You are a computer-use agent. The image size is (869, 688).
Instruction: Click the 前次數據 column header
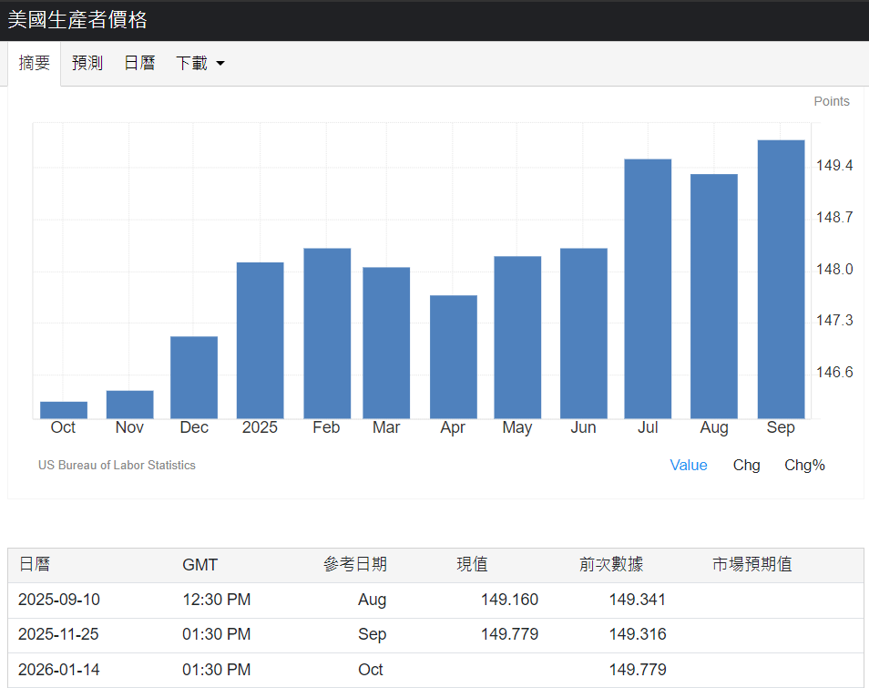point(610,565)
